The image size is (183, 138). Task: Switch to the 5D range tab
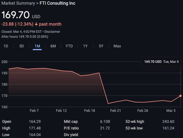[22, 46]
